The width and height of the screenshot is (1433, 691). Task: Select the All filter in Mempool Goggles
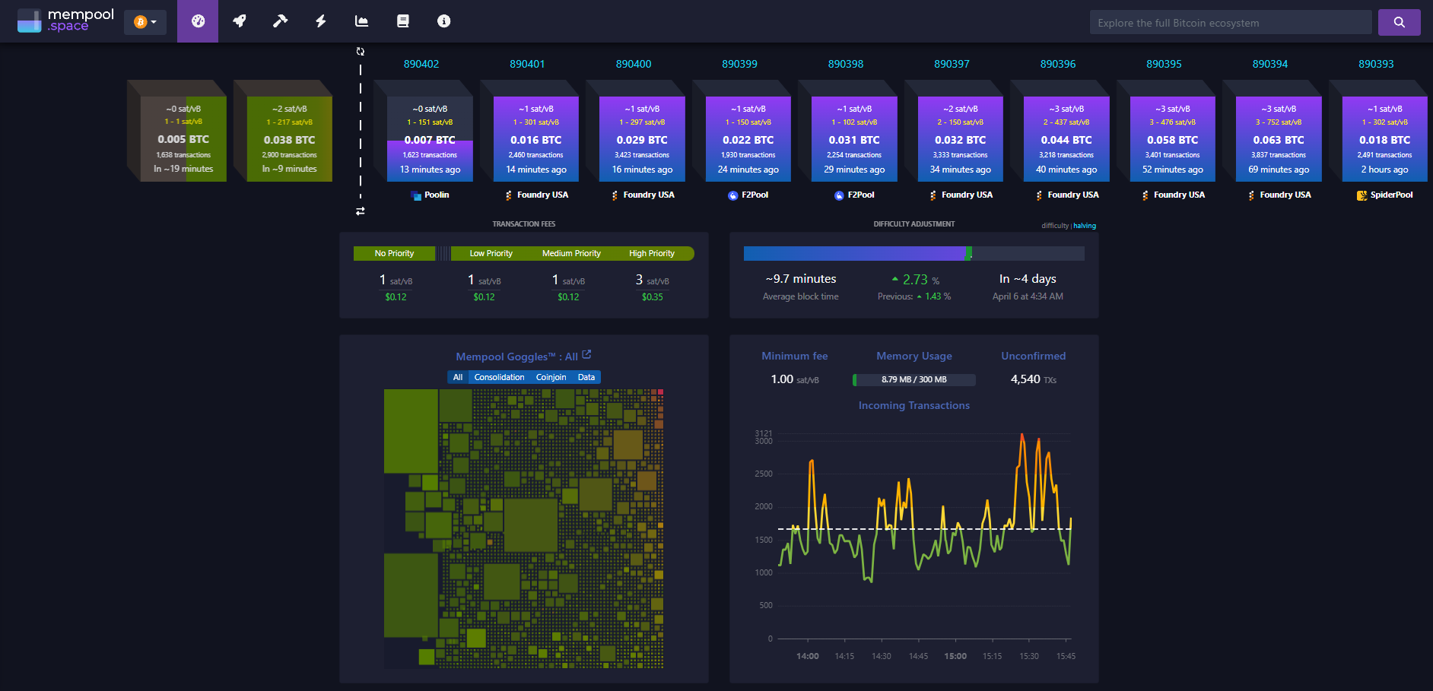click(458, 377)
